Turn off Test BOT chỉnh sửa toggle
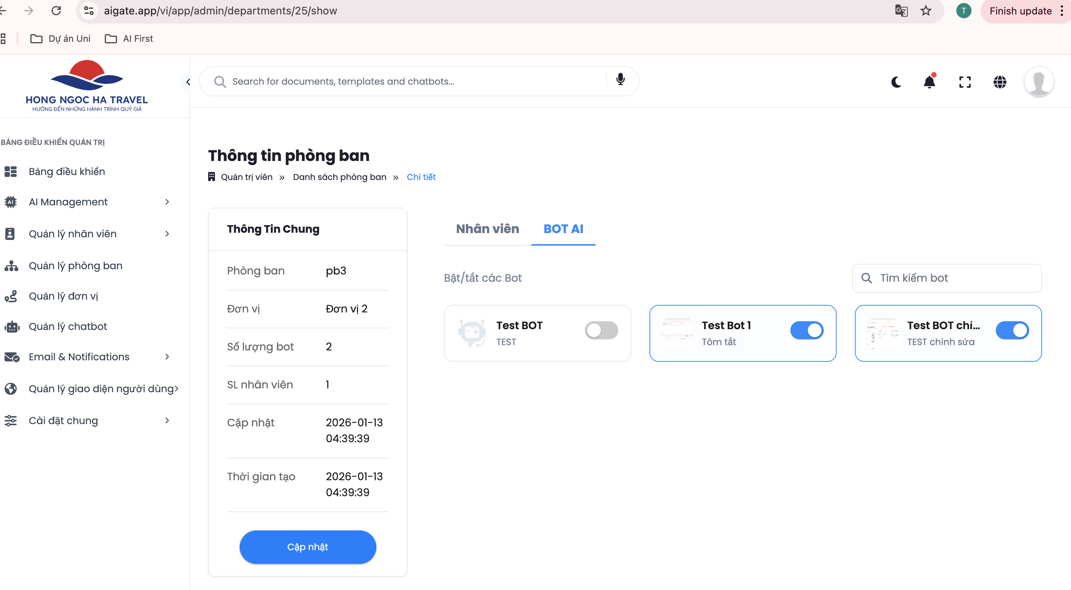Screen dimensions: 1071x590 tap(1011, 330)
